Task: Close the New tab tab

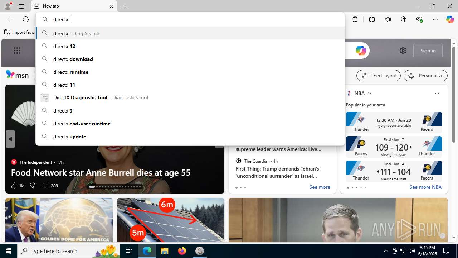Action: pos(111,6)
